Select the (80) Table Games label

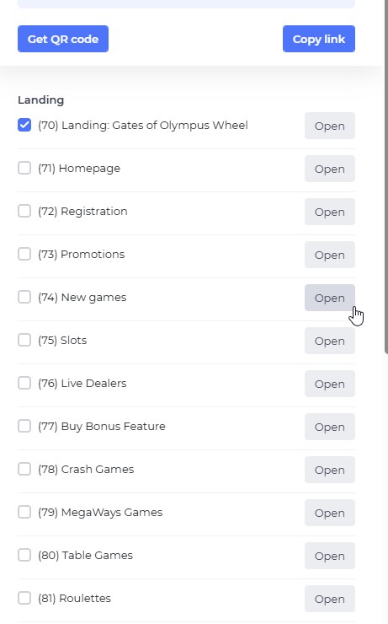pos(85,555)
